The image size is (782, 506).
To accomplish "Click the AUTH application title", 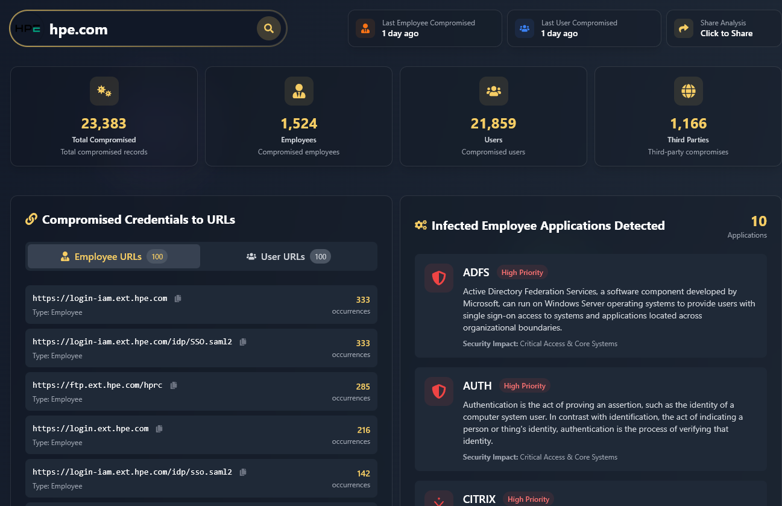I will 478,386.
